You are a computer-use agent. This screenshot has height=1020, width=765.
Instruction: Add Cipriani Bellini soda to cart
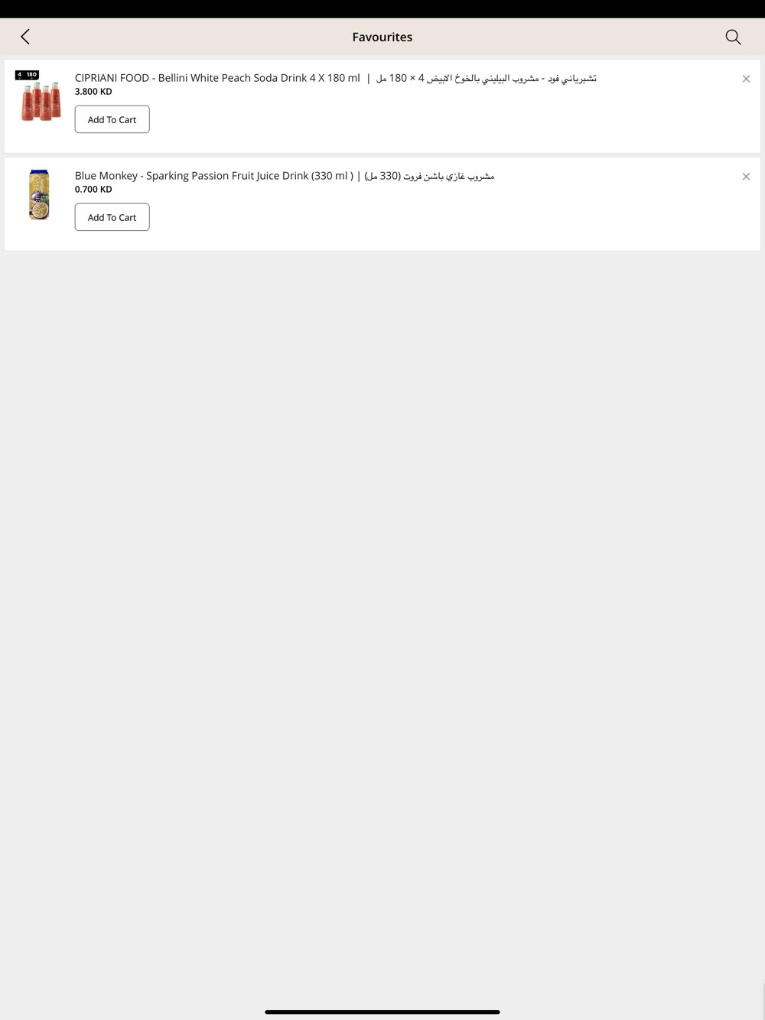pos(112,119)
